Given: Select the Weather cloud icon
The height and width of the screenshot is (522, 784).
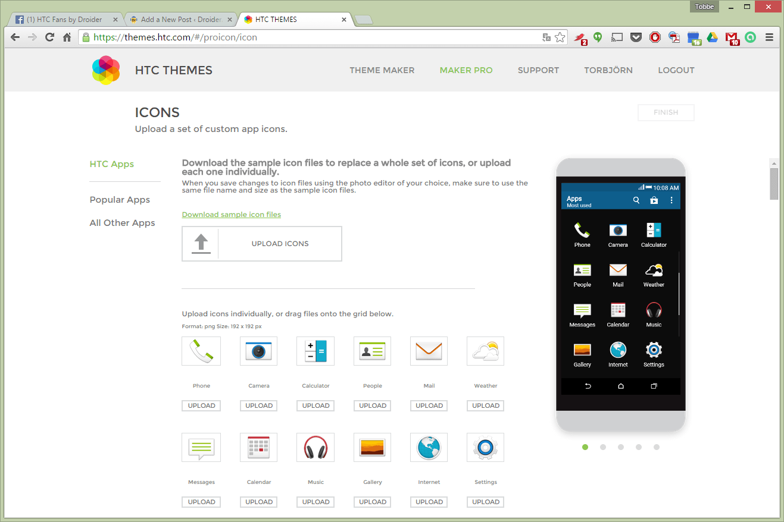Looking at the screenshot, I should tap(485, 351).
